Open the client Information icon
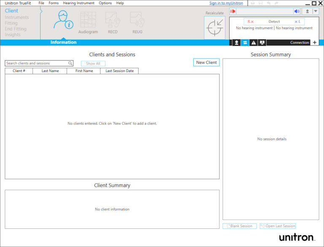This screenshot has height=247, width=324. [63, 20]
